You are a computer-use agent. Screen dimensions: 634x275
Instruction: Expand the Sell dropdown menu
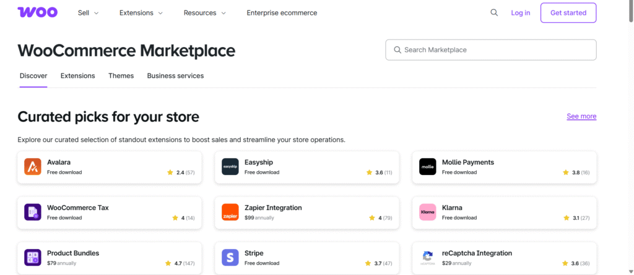coord(88,13)
